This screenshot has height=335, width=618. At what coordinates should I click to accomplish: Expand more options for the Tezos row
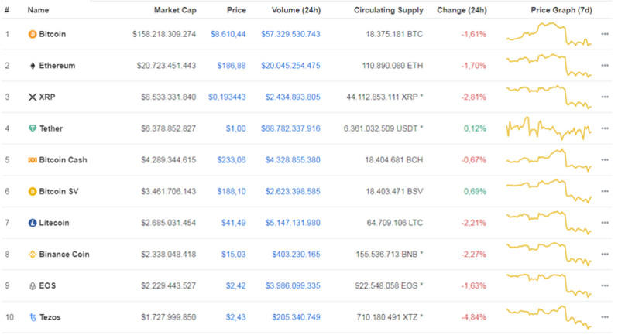pyautogui.click(x=605, y=317)
